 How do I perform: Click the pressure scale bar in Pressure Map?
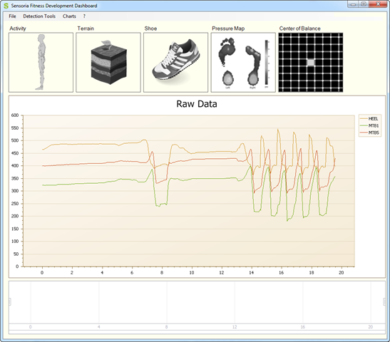(267, 63)
